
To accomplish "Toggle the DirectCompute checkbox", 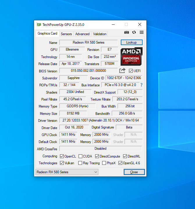I will [97, 156].
